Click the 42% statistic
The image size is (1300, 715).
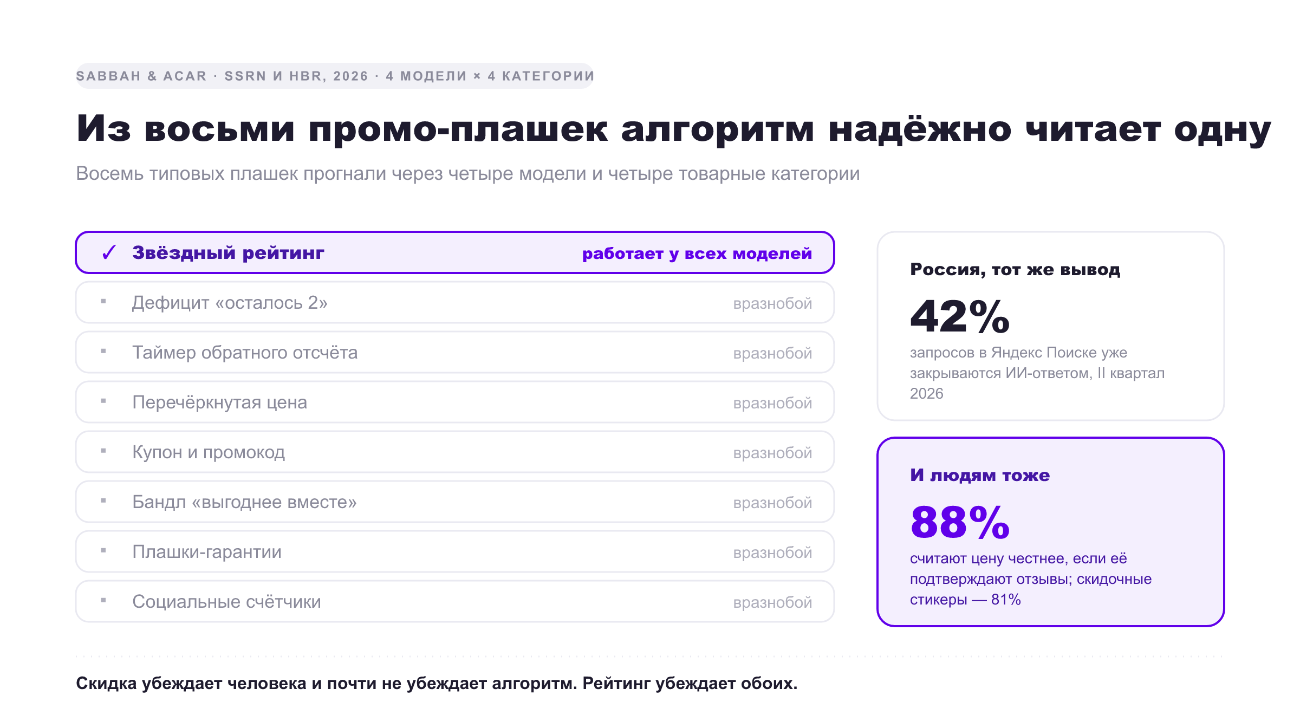(960, 317)
